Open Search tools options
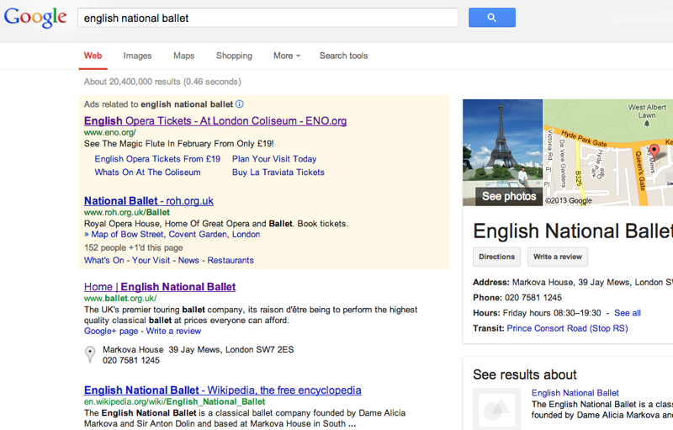673x430 pixels. (x=343, y=56)
